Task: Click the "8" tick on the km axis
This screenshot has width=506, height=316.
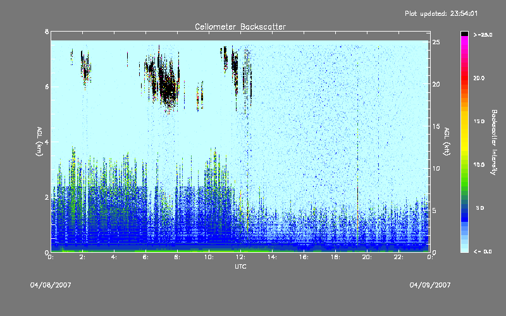Action: [47, 32]
